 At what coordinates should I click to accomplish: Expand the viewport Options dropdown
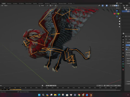[118, 8]
